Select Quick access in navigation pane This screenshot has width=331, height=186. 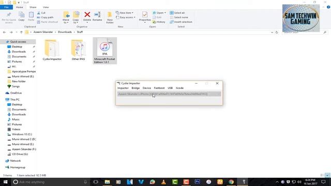[x=18, y=42]
